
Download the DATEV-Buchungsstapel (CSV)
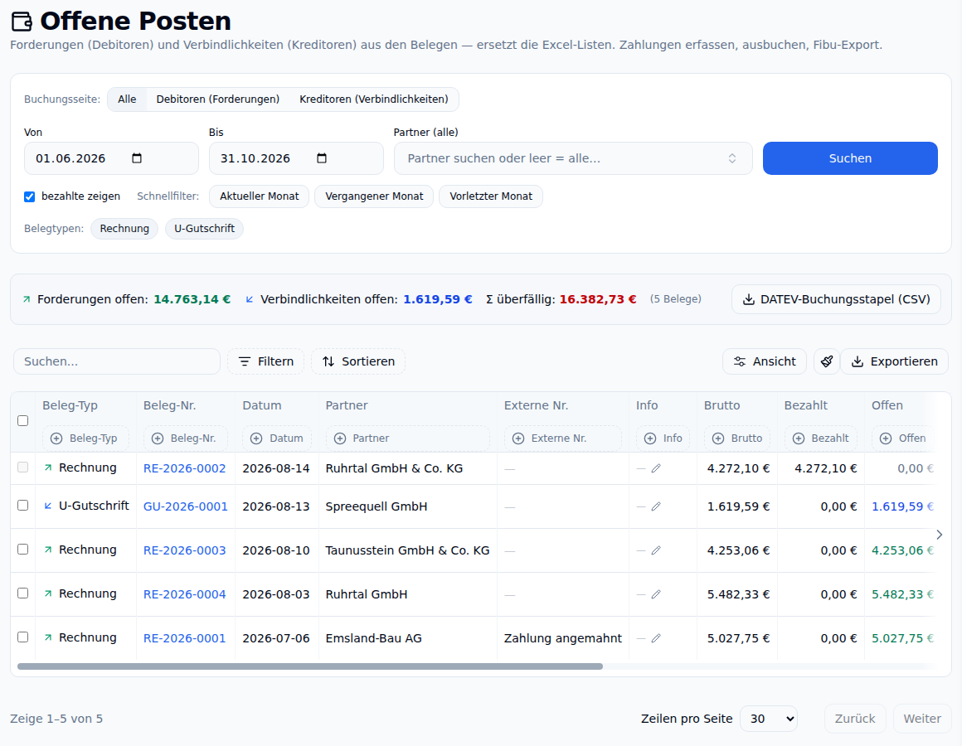click(836, 299)
